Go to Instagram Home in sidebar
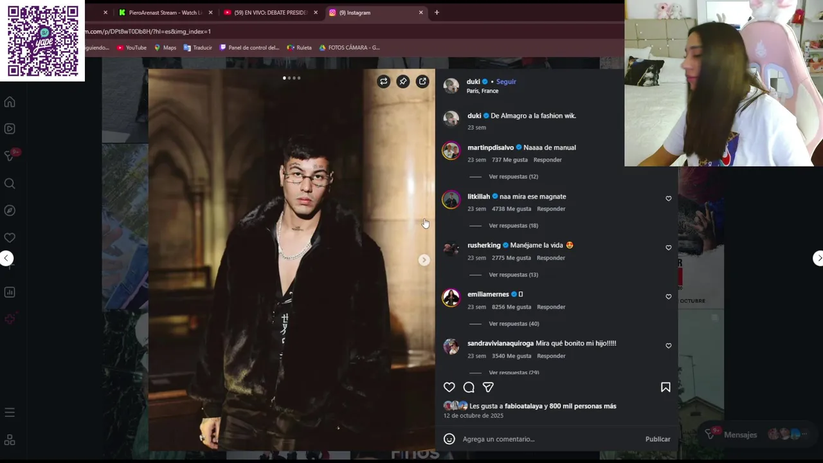Screen dimensions: 823x463 click(x=10, y=102)
